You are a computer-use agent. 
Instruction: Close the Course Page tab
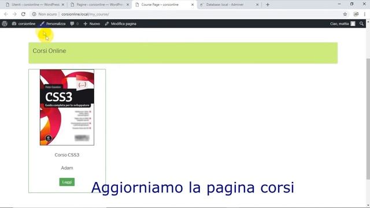(x=193, y=5)
